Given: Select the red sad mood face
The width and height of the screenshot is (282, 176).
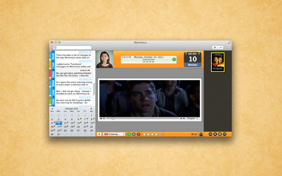Looking at the screenshot, I should pos(139,134).
